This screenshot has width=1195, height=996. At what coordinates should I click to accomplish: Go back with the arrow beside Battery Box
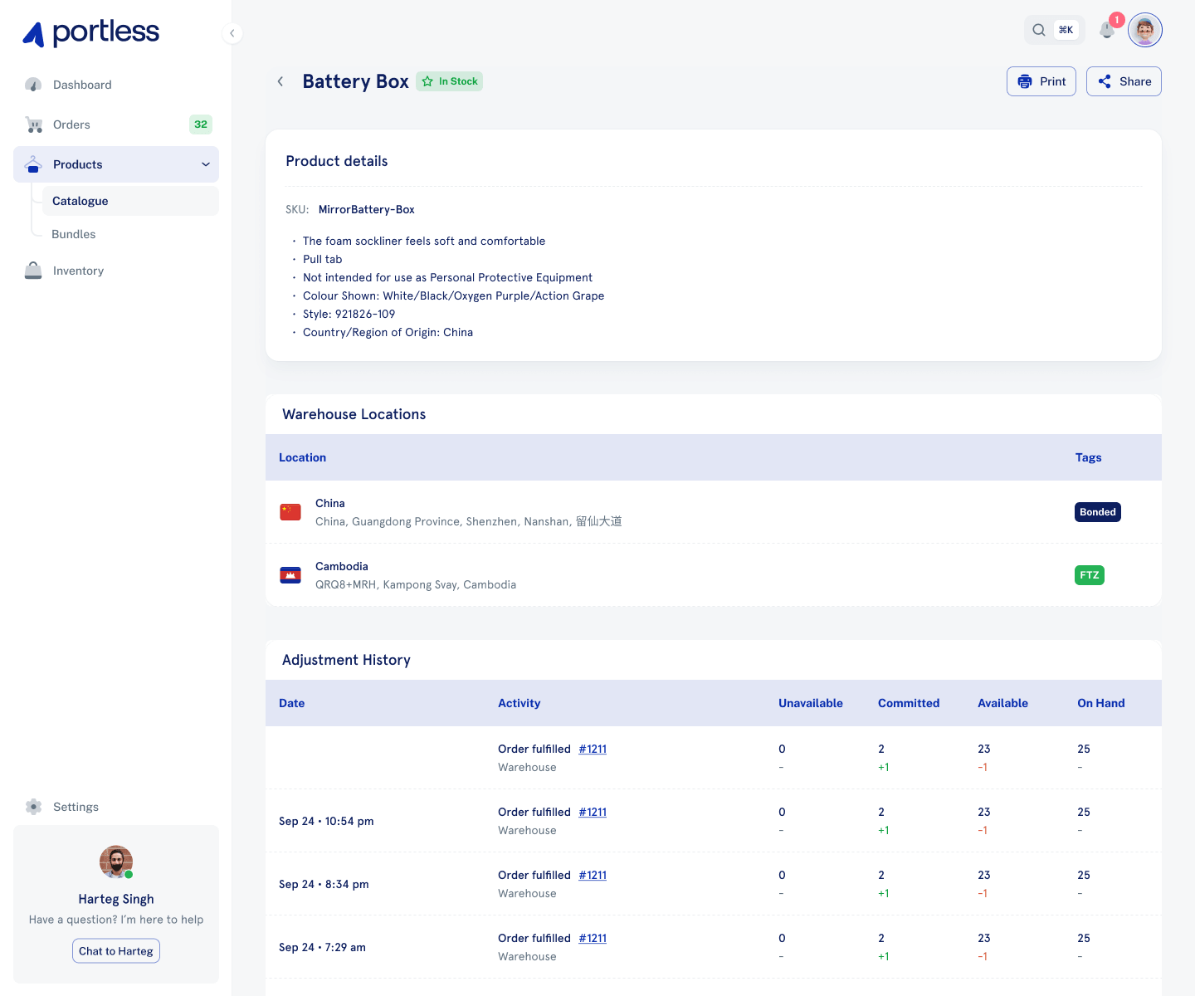pyautogui.click(x=280, y=81)
